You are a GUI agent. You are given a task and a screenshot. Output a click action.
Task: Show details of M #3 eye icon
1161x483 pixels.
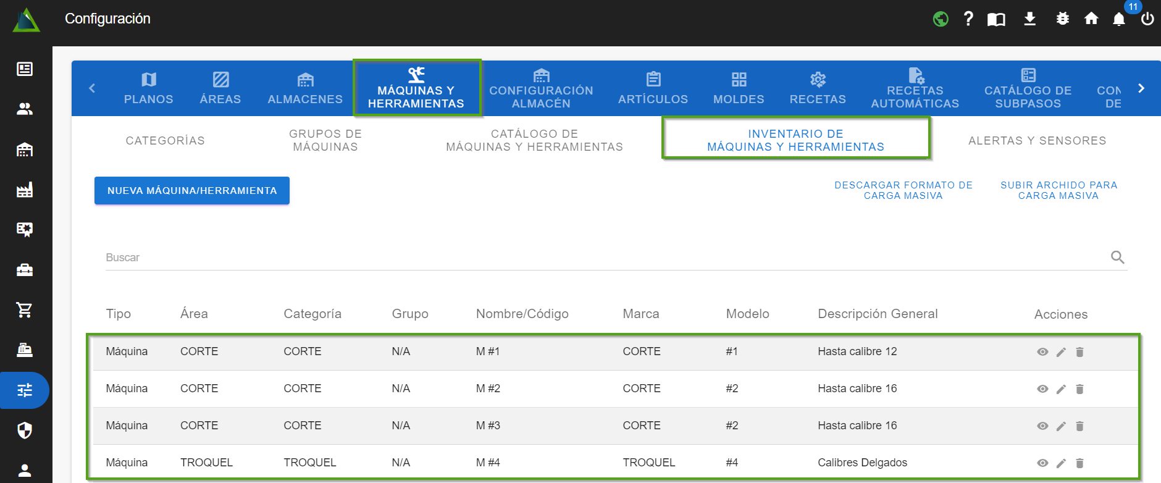point(1042,426)
